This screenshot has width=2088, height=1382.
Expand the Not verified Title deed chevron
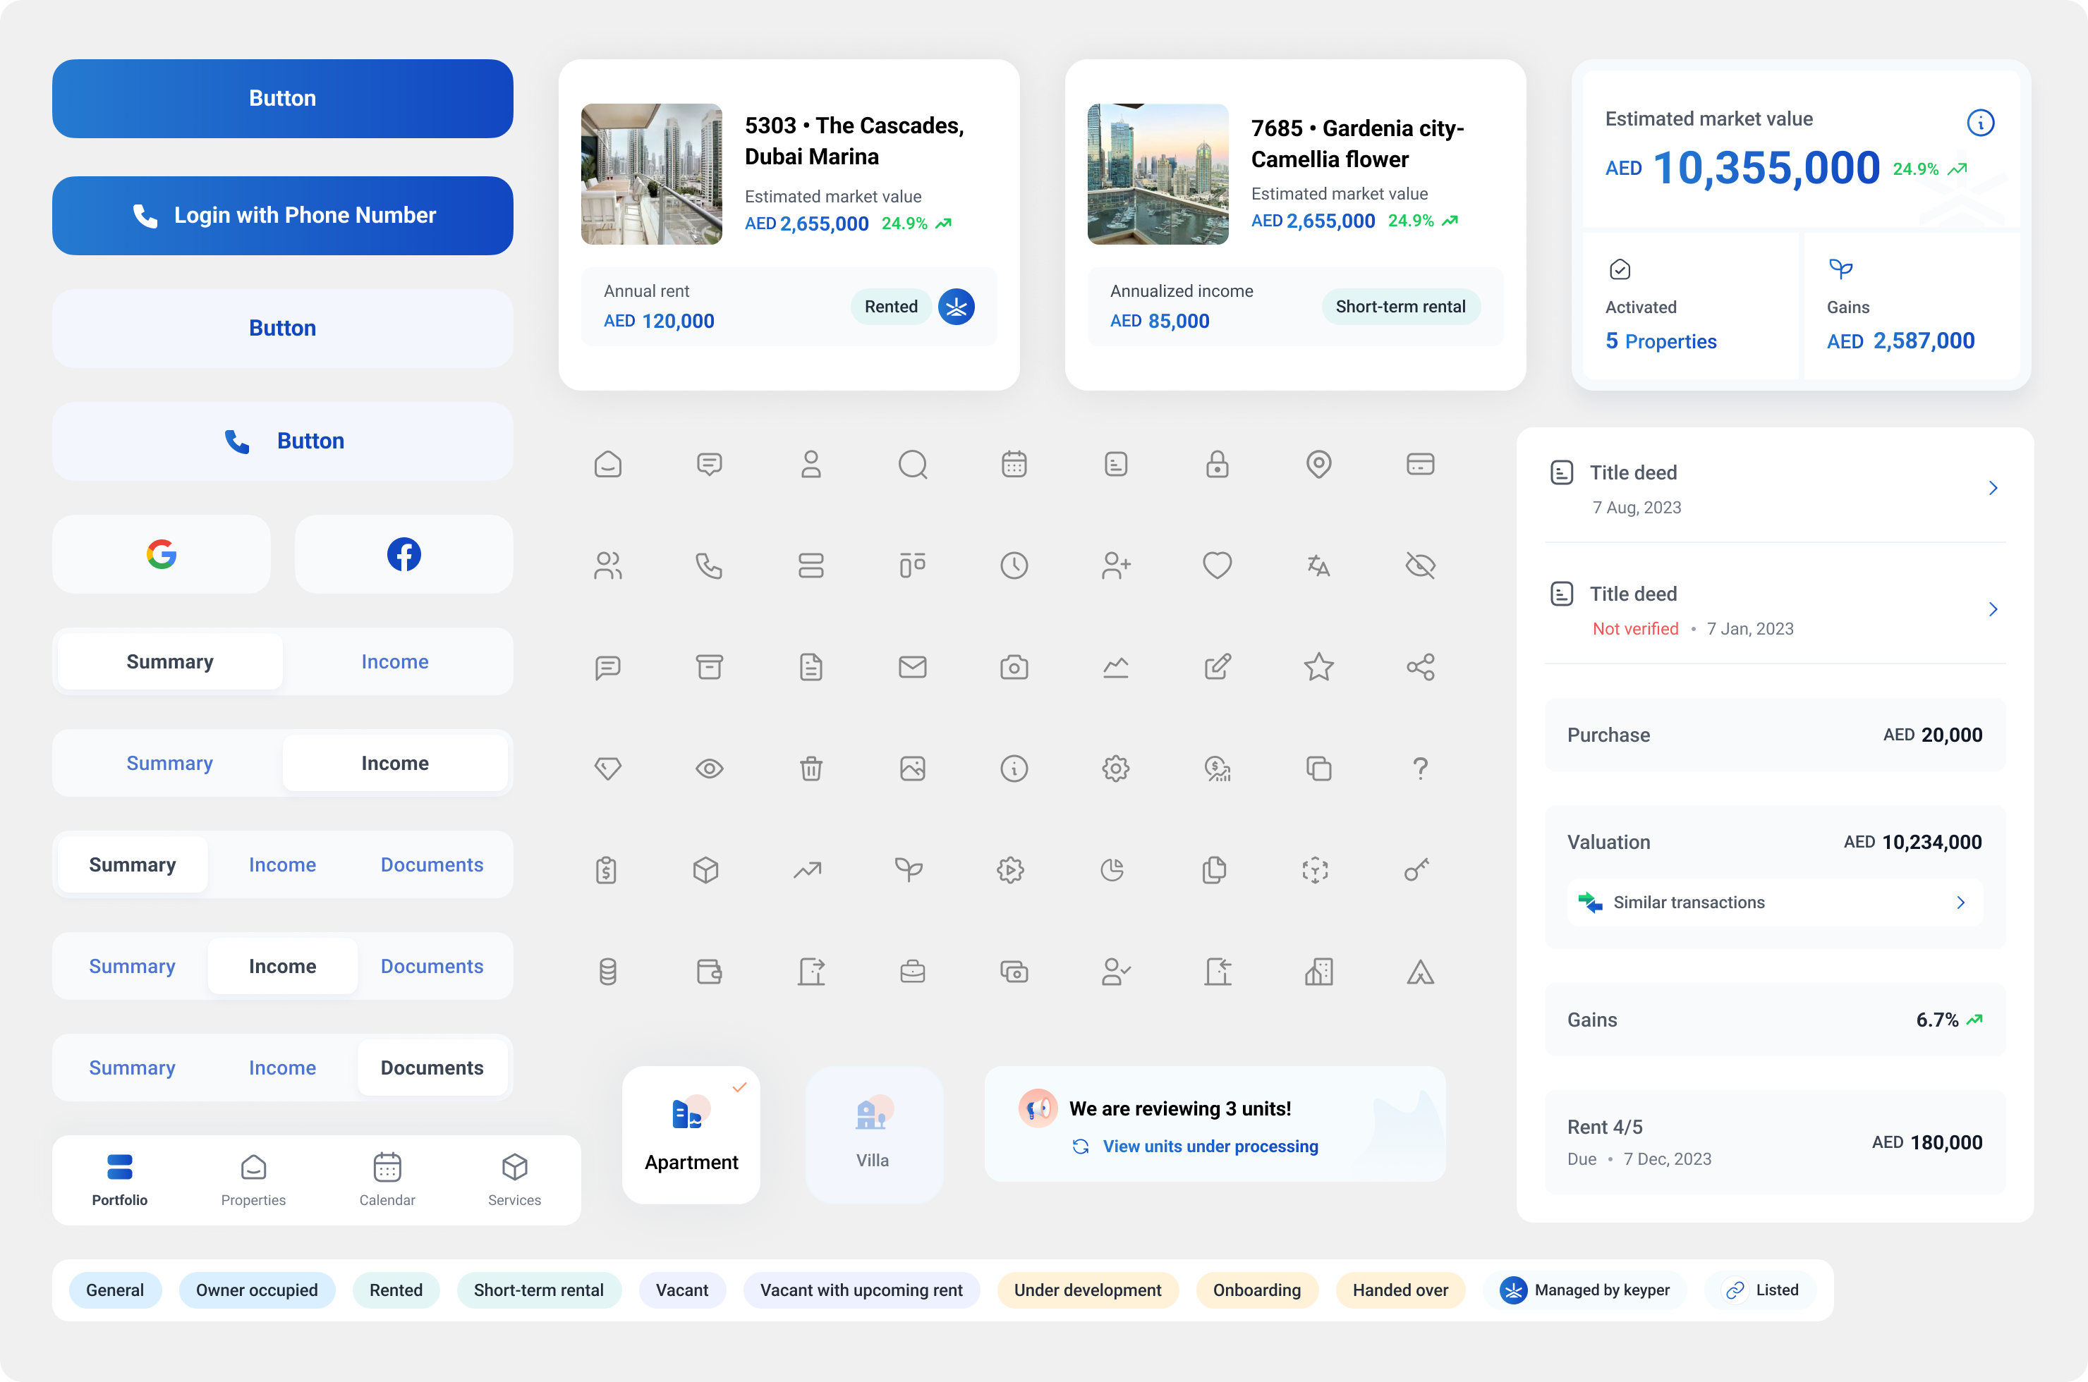click(x=1993, y=609)
